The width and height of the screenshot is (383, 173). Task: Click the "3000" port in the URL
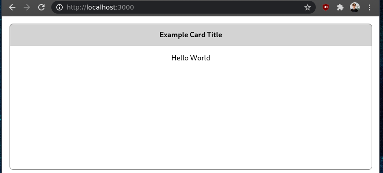tap(126, 7)
